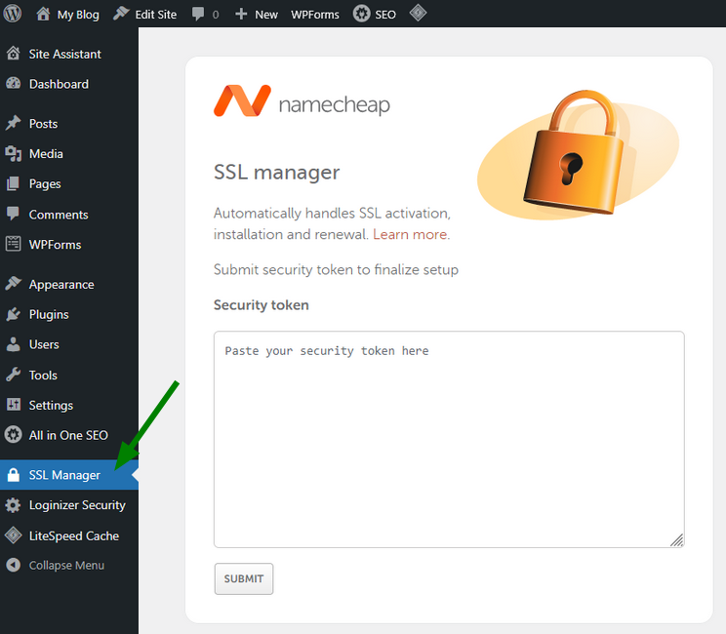Click the Media icon in sidebar
This screenshot has height=634, width=726.
[x=14, y=154]
